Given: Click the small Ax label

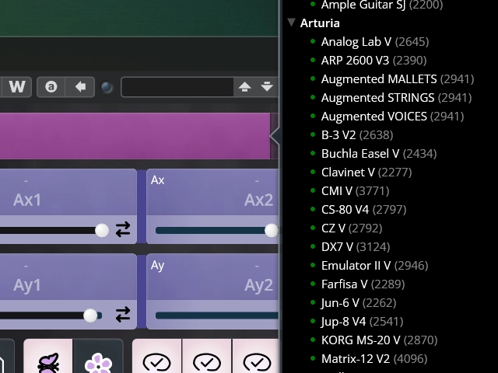Looking at the screenshot, I should point(157,180).
